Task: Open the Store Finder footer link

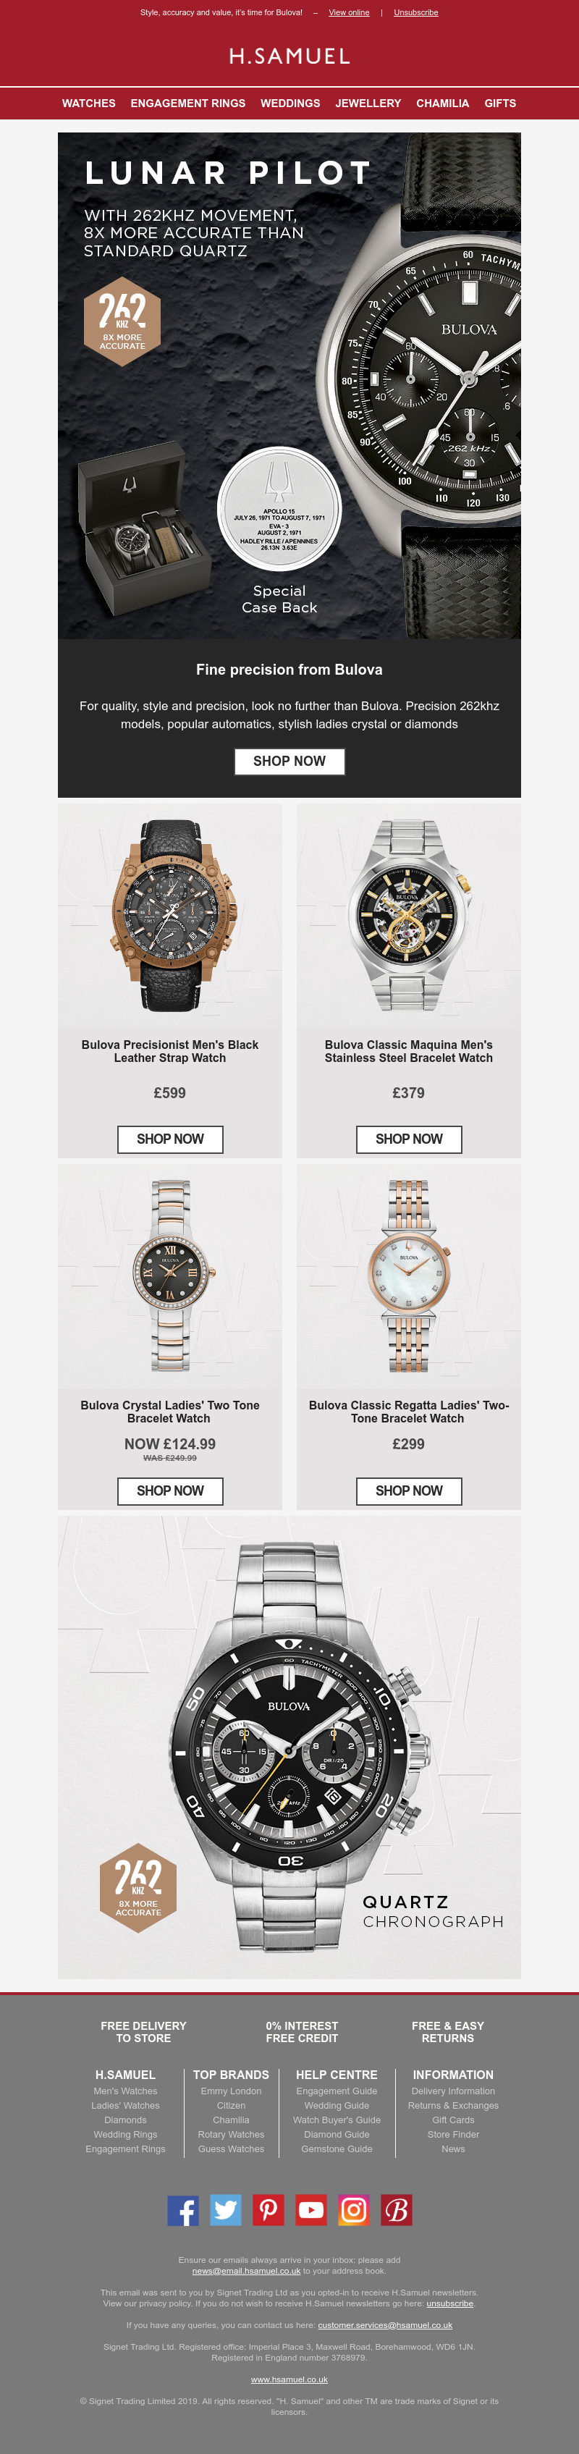Action: [x=453, y=2134]
